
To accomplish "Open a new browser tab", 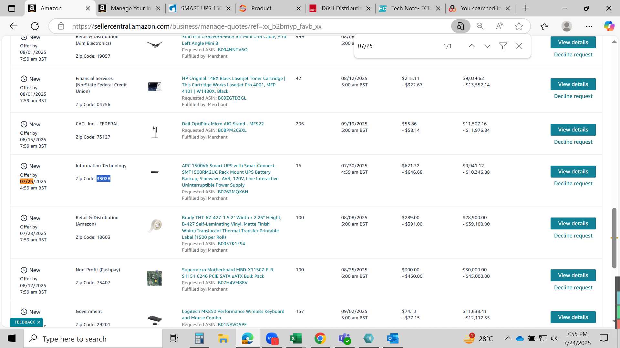I will tap(526, 8).
